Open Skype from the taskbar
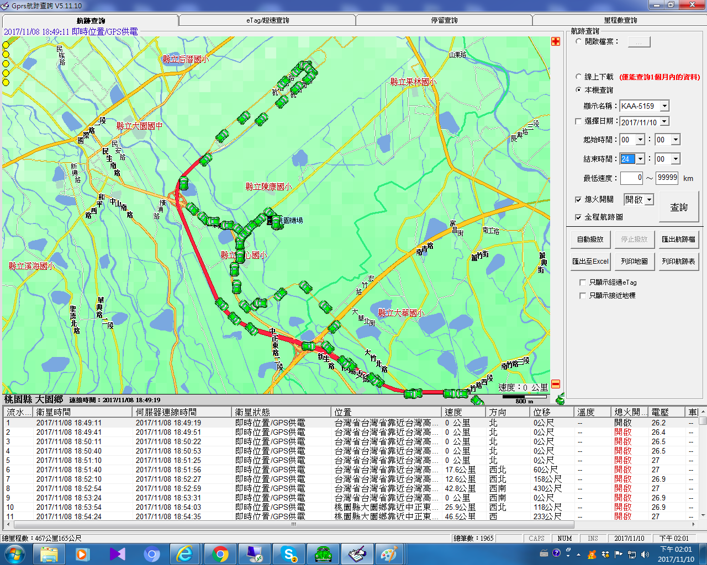This screenshot has width=707, height=565. 289,554
